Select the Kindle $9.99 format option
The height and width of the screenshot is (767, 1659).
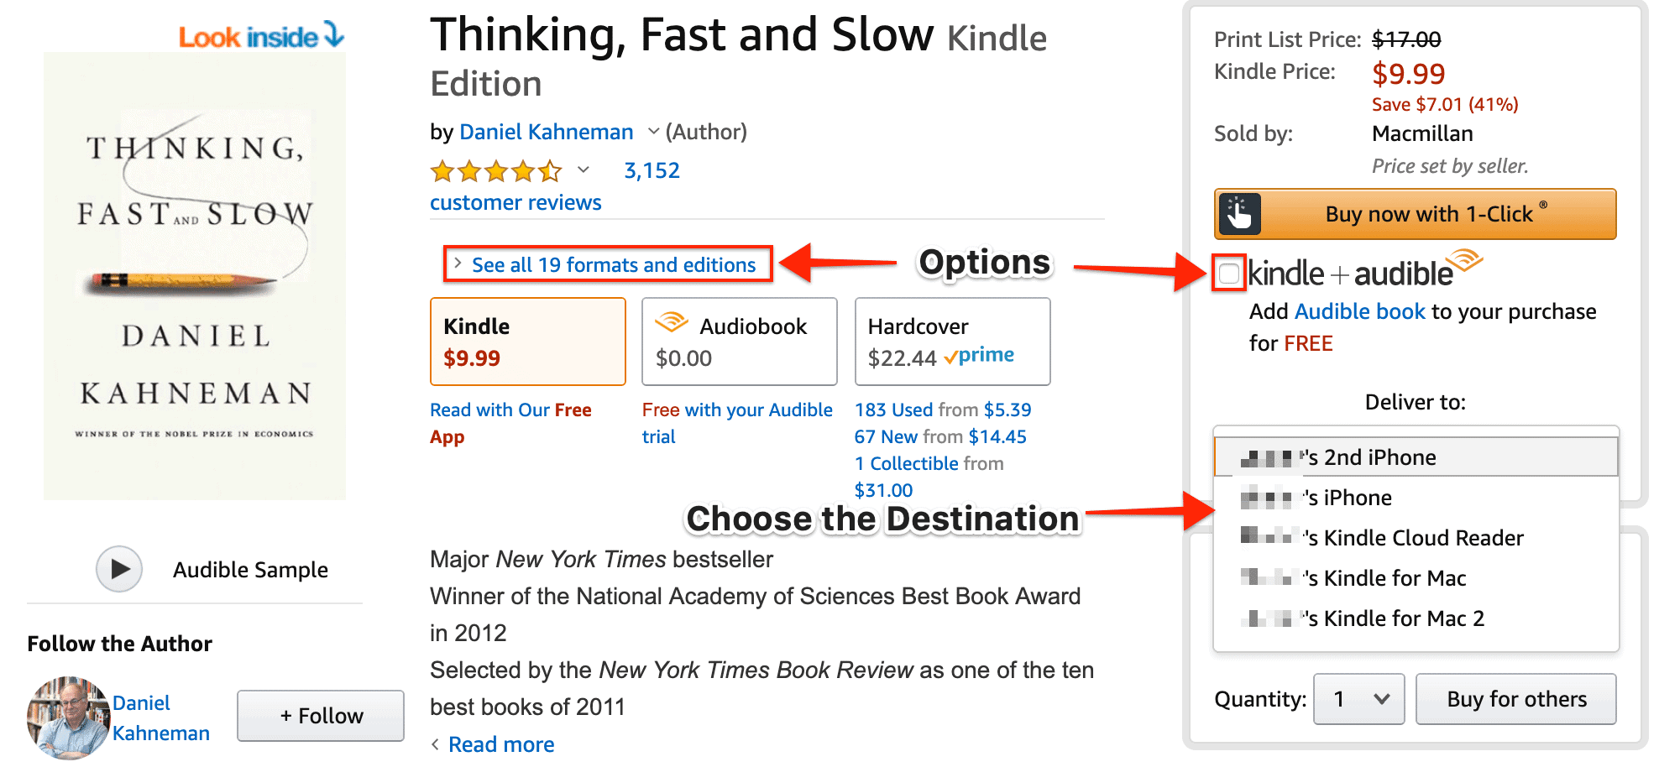(527, 341)
